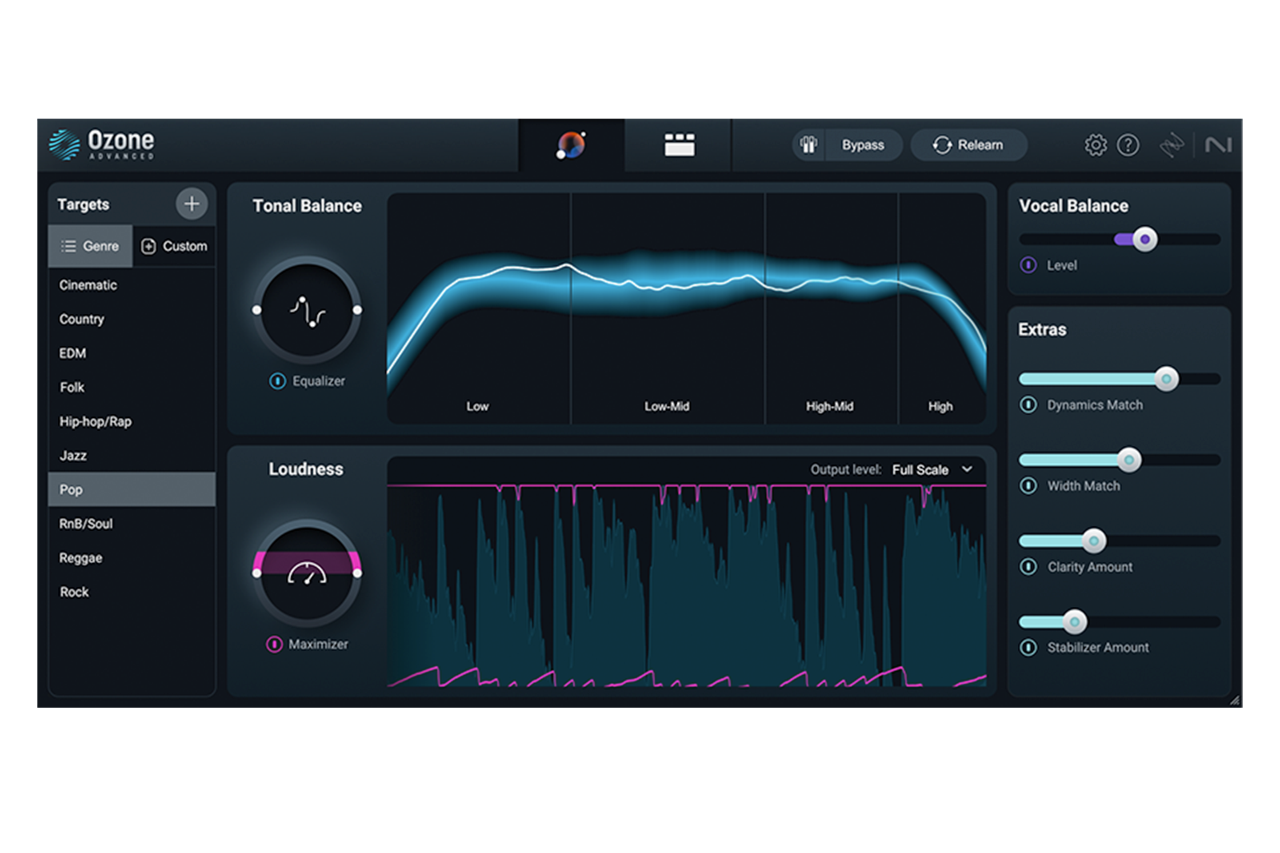The height and width of the screenshot is (853, 1280).
Task: Switch to the Custom targets tab
Action: click(174, 246)
